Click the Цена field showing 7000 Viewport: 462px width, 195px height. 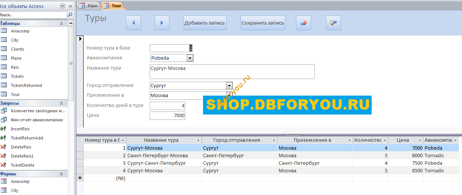pos(167,115)
